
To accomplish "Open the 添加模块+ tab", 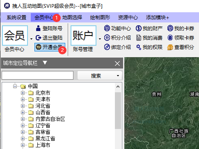I will (x=158, y=18).
